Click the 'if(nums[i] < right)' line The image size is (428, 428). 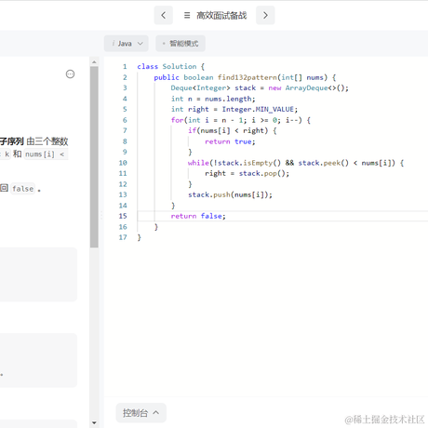(233, 130)
